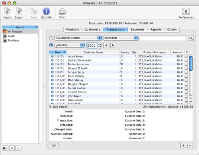The width and height of the screenshot is (199, 155).
Task: Select the Customer Name filter radio button
Action: coord(51,38)
